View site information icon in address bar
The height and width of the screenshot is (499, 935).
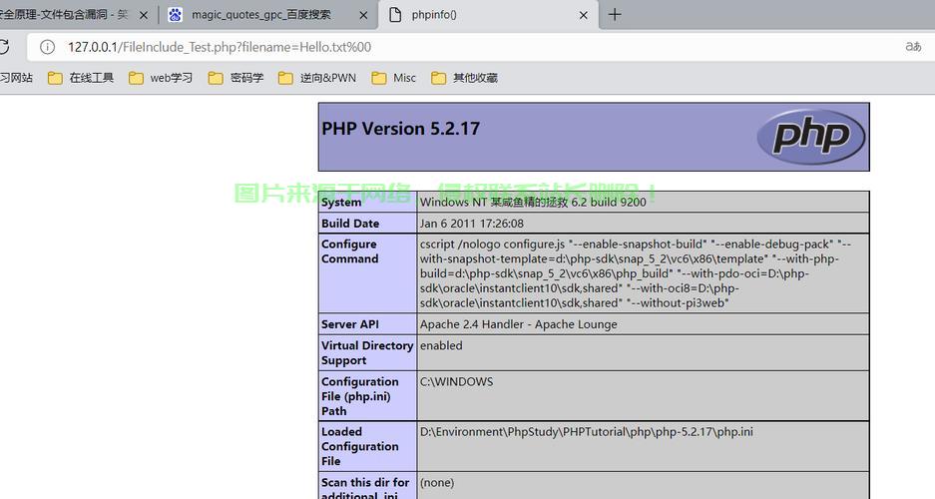pyautogui.click(x=47, y=47)
